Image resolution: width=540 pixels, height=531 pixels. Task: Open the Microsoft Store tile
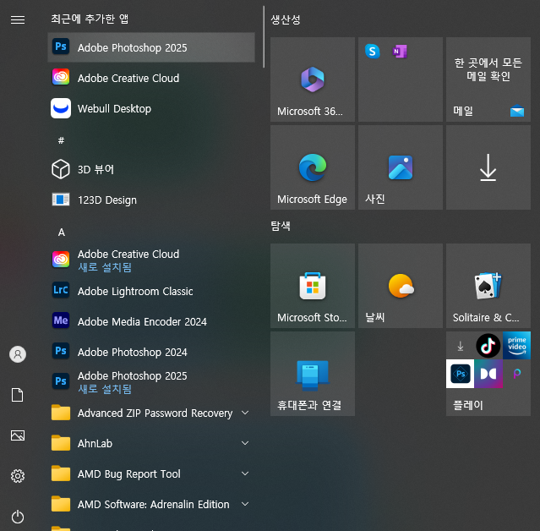[x=313, y=286]
